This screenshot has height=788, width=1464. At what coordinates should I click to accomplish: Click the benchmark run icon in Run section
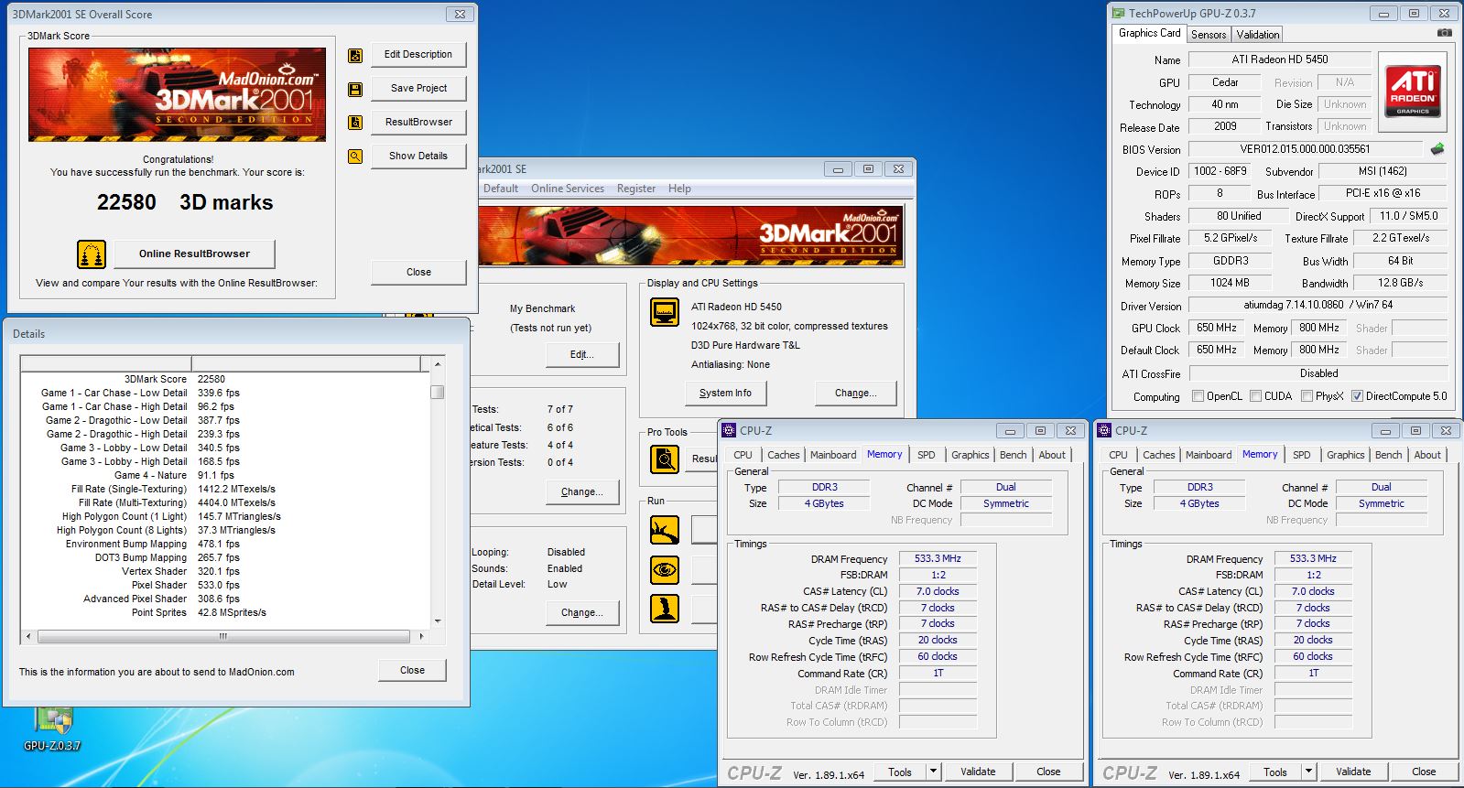click(664, 530)
